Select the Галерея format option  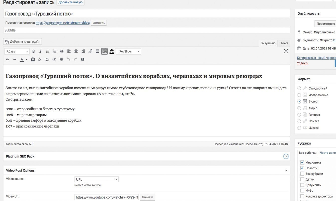pos(299,115)
